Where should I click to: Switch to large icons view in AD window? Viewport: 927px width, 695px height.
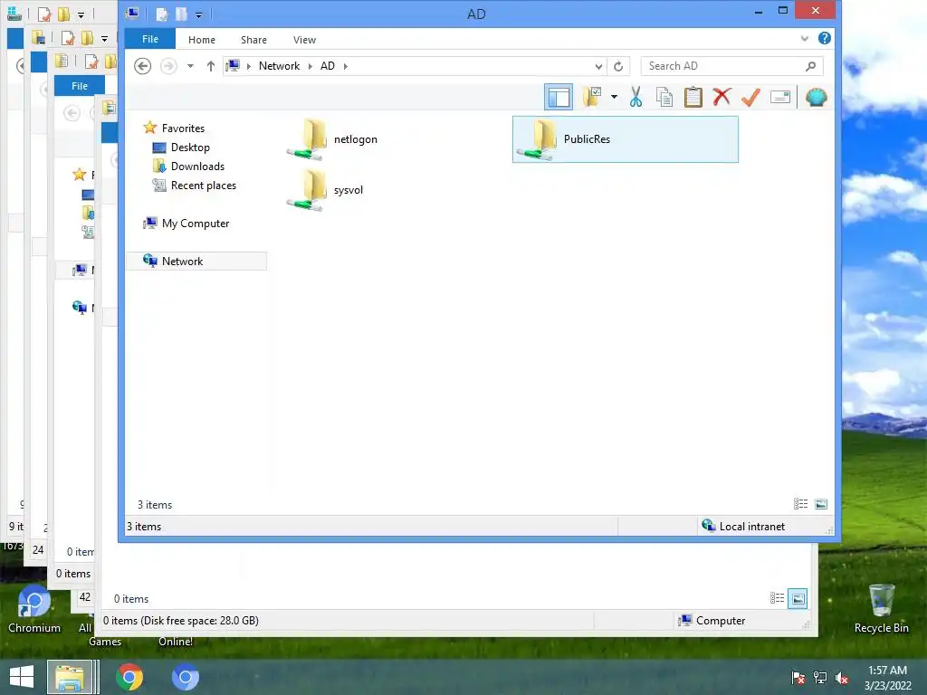820,504
